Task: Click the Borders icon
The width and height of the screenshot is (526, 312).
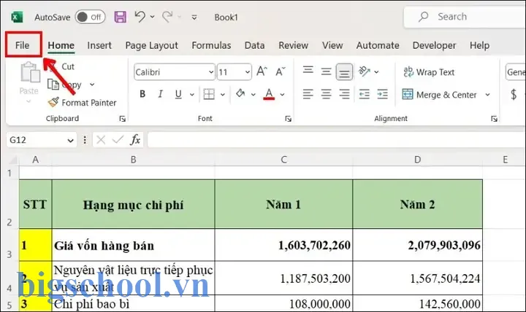Action: click(x=209, y=95)
